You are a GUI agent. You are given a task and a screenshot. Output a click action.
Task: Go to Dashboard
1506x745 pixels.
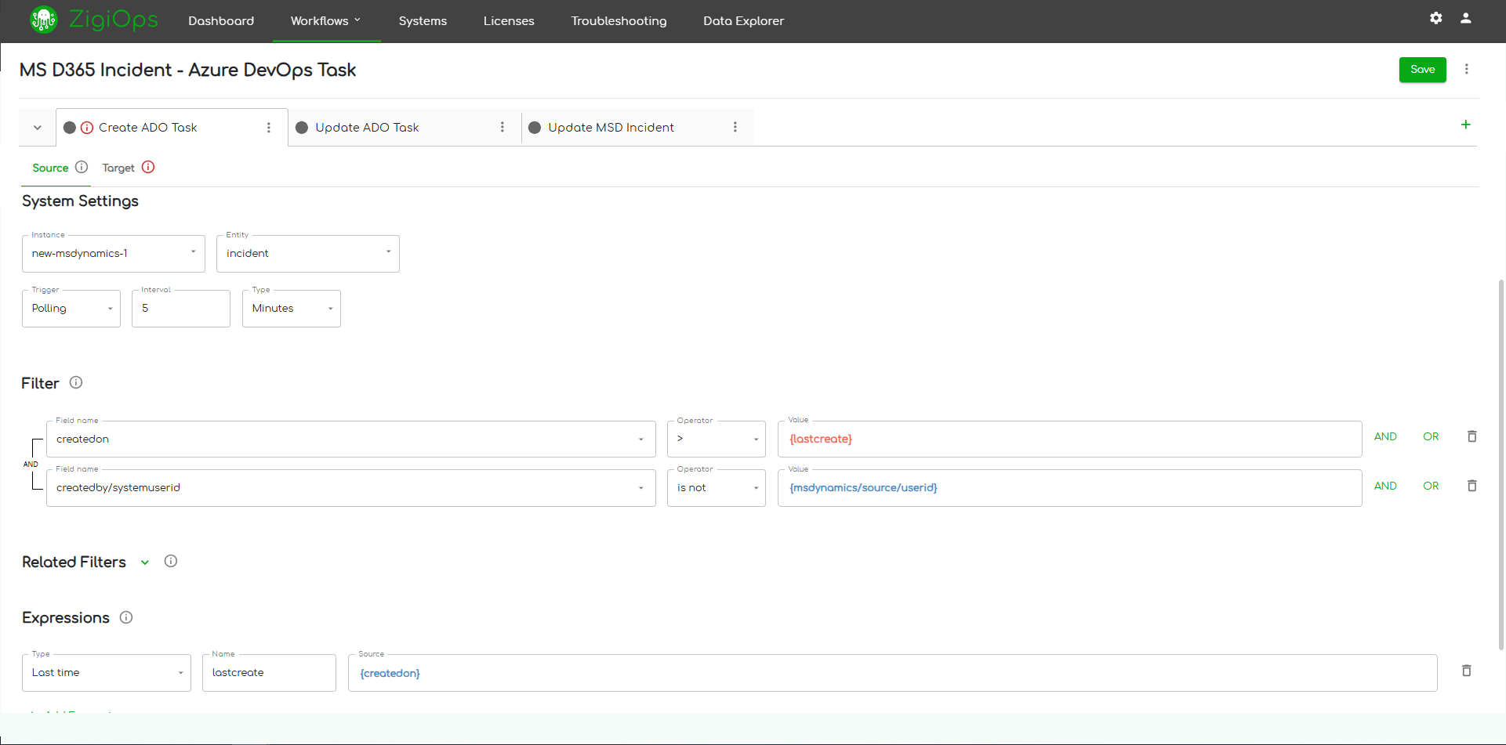click(221, 20)
